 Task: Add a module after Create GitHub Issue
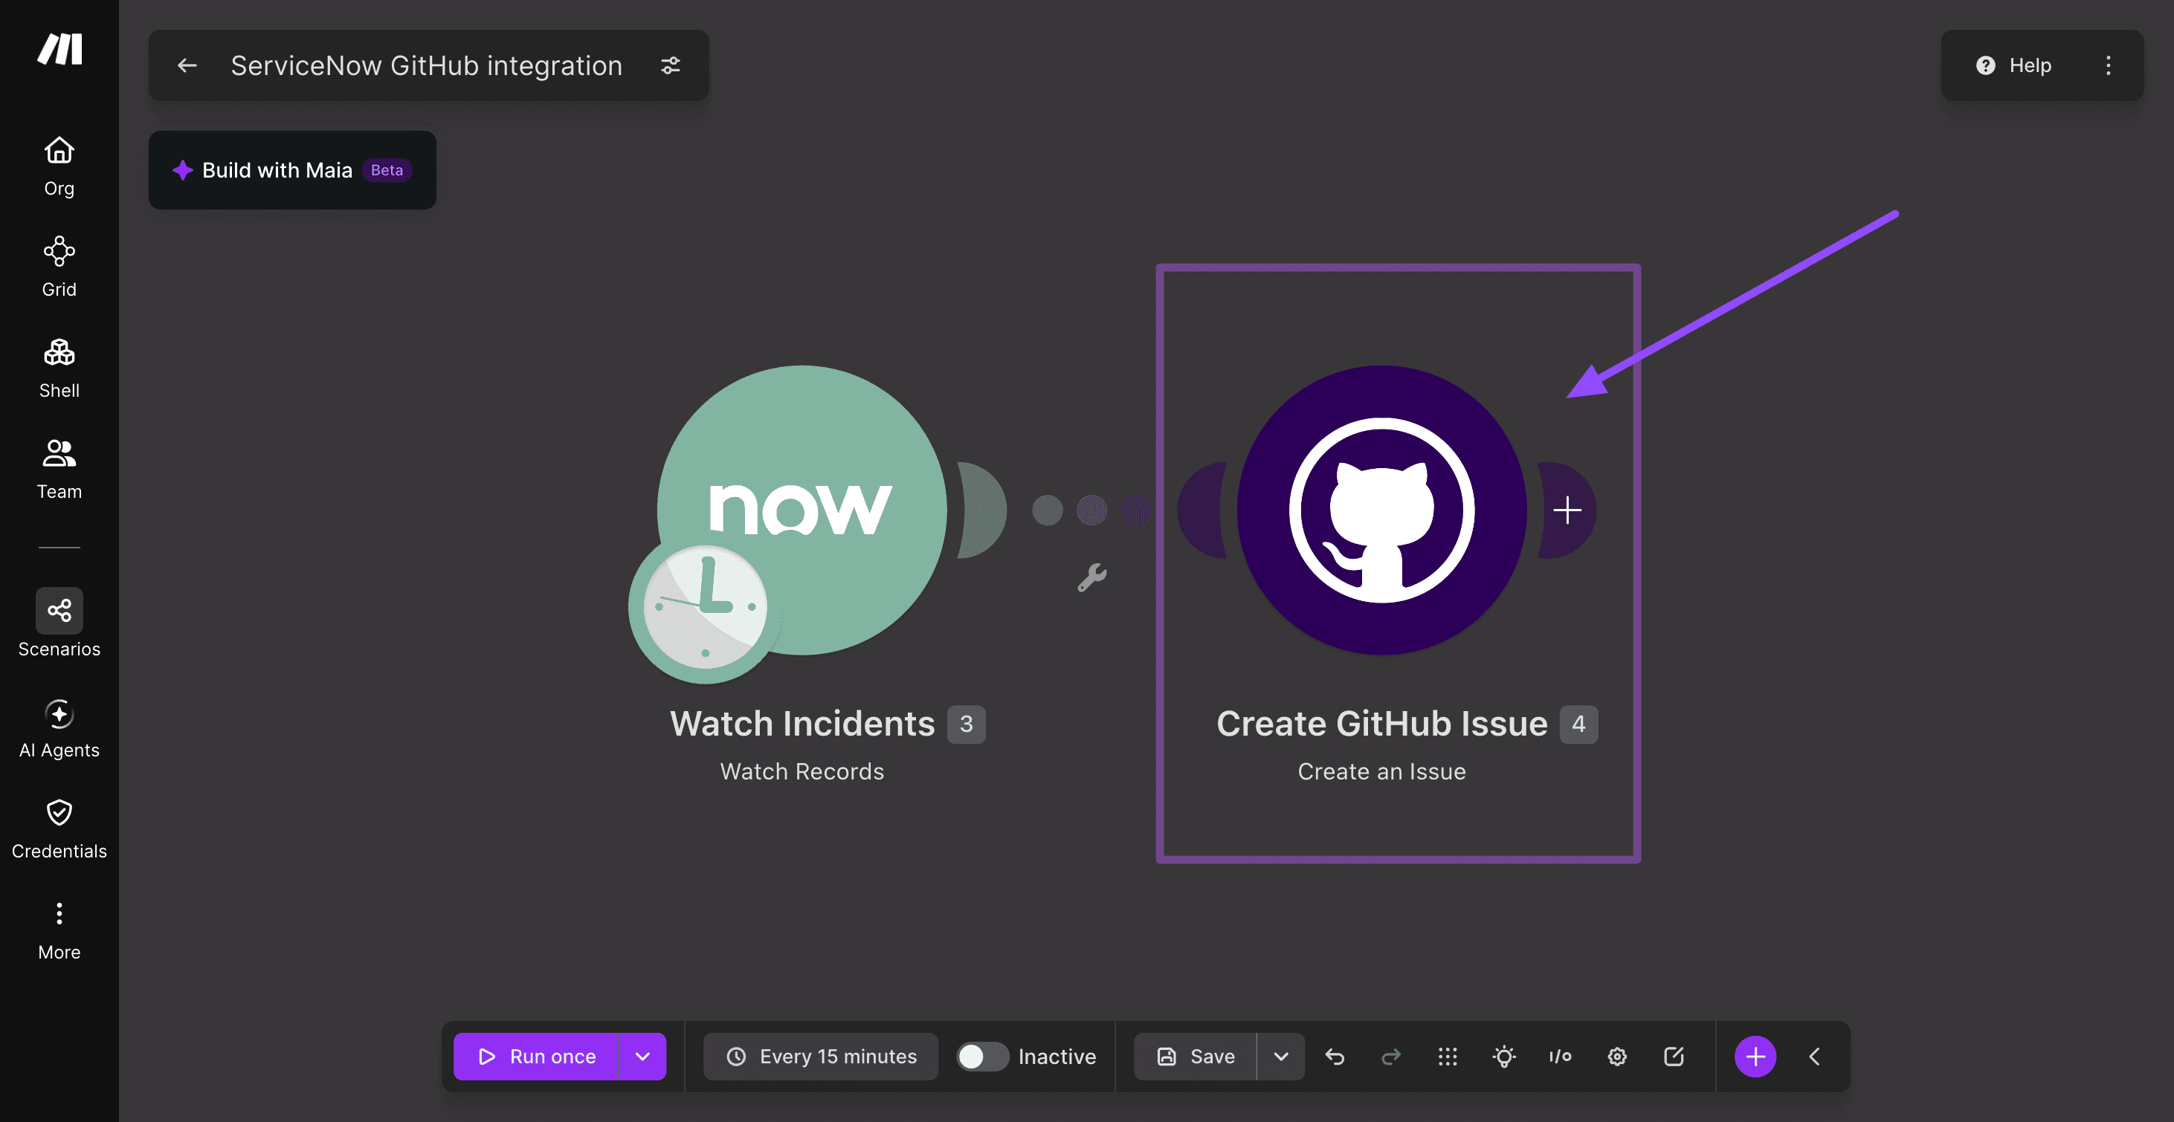1567,510
